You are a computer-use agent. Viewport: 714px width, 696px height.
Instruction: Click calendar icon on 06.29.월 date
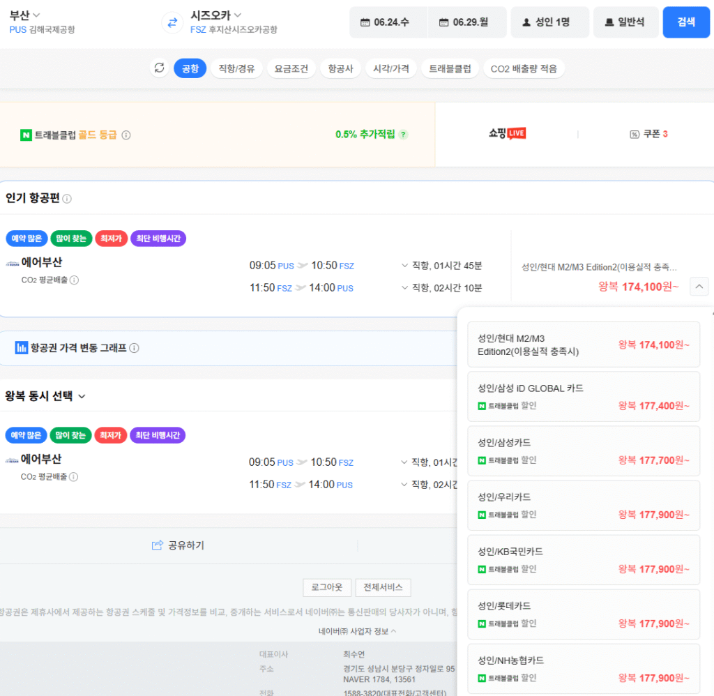coord(443,22)
